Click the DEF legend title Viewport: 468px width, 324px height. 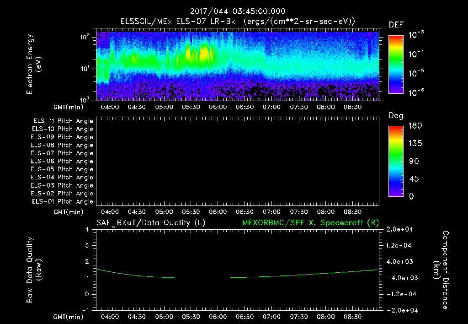[396, 25]
